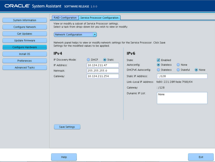
Task: Click the IPv4 IP Address field
Action: click(103, 65)
